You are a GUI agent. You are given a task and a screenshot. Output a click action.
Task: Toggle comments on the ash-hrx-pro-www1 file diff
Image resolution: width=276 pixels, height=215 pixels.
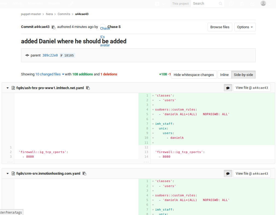pyautogui.click(x=228, y=88)
